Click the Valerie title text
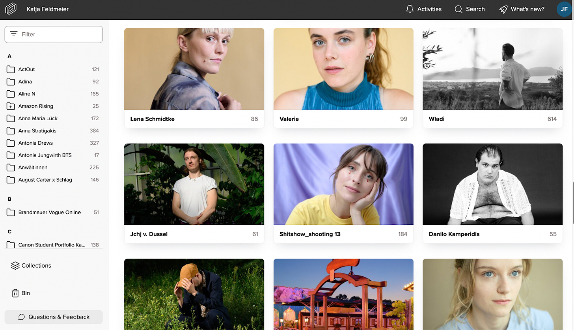The image size is (574, 330). click(x=289, y=119)
